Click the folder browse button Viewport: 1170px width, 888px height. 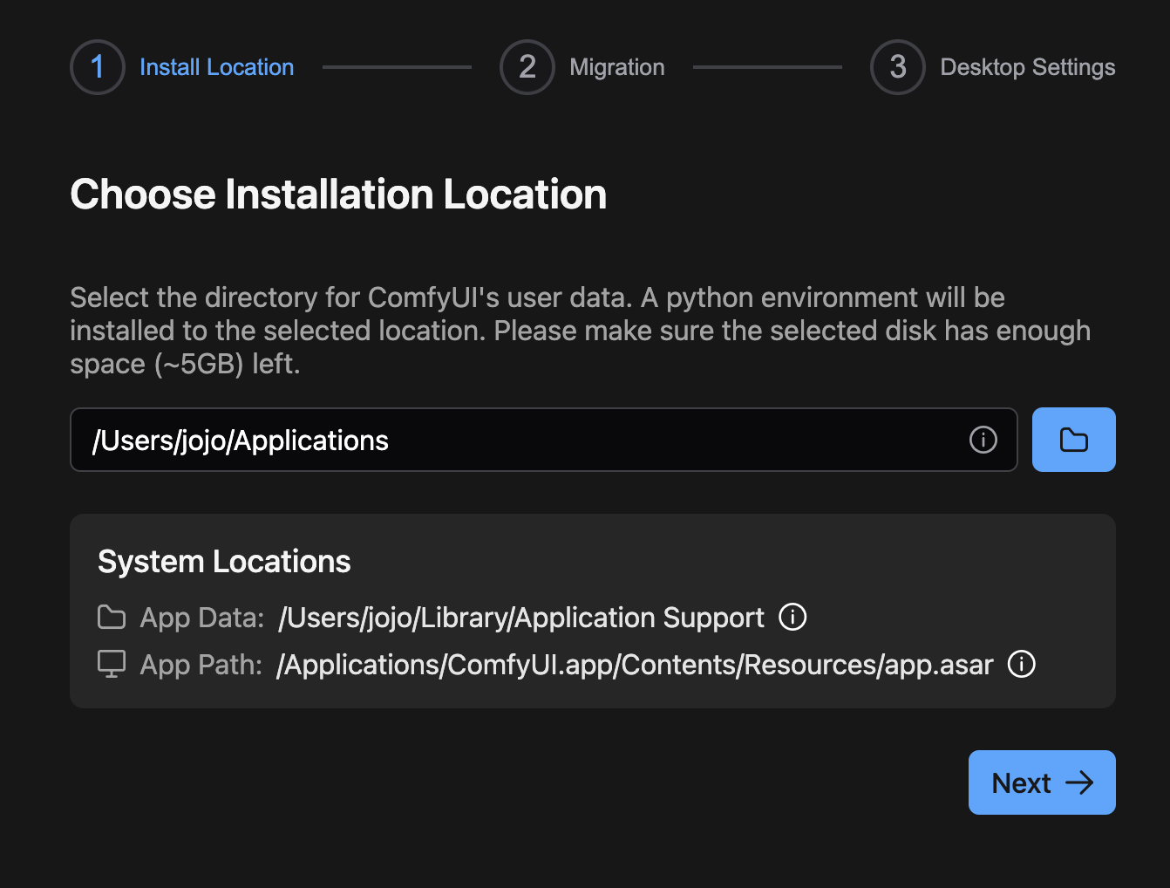coord(1073,440)
